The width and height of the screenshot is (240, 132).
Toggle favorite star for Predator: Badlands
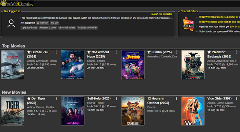[x=209, y=52]
